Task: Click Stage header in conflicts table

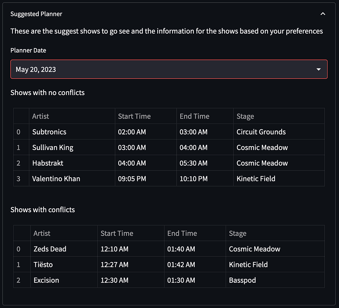Action: pyautogui.click(x=275, y=233)
